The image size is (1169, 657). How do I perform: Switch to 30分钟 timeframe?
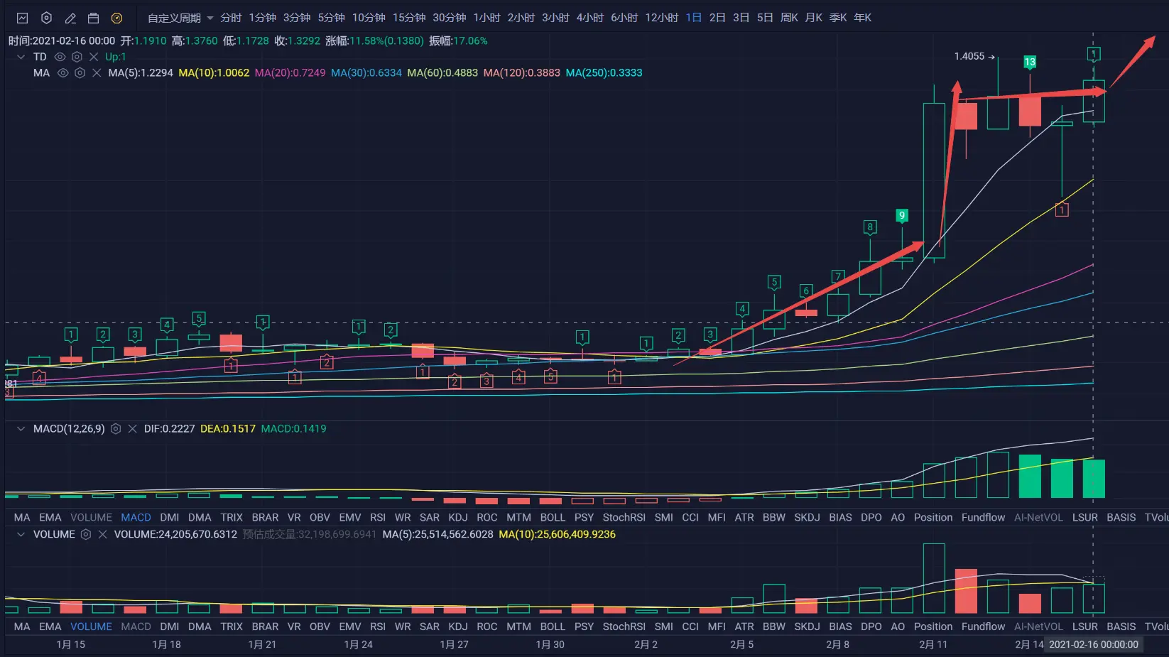click(450, 18)
